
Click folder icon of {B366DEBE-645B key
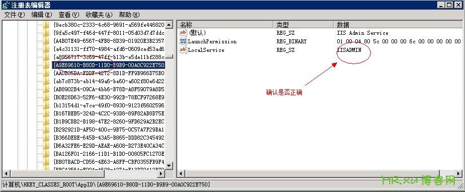46,138
